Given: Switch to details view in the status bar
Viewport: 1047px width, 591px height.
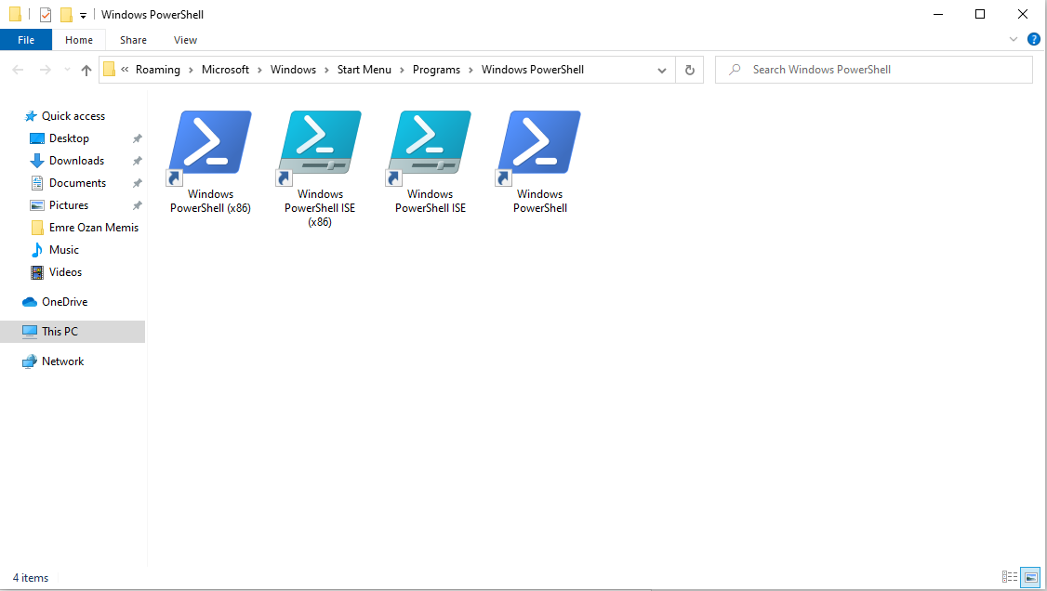Looking at the screenshot, I should click(1010, 577).
